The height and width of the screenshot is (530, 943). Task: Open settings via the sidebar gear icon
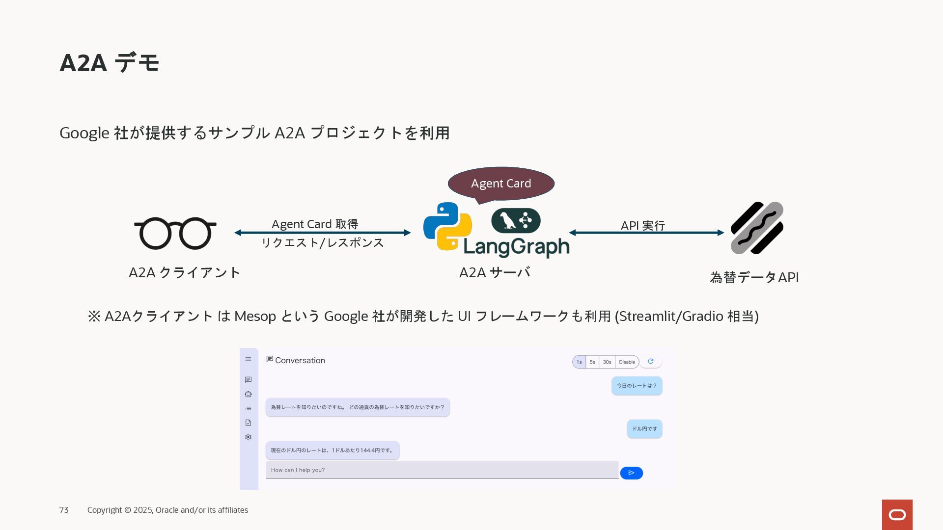[248, 437]
